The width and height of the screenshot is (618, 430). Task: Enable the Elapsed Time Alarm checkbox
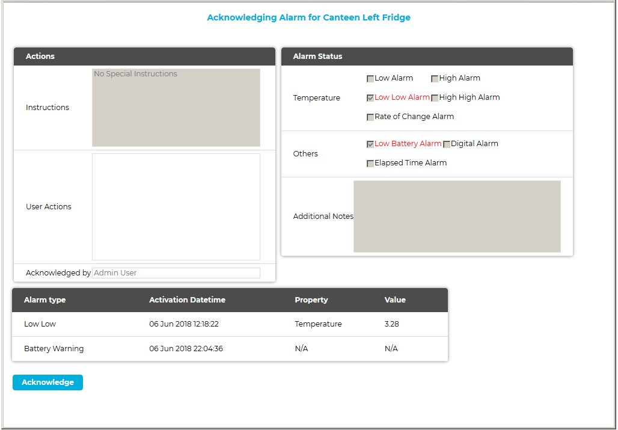click(x=370, y=164)
